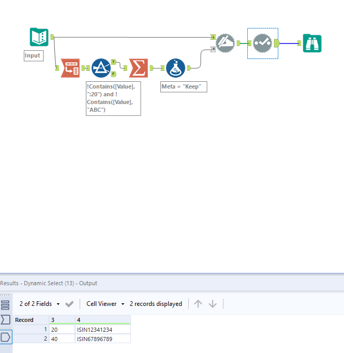Select cell ISIN12341234

click(x=102, y=330)
